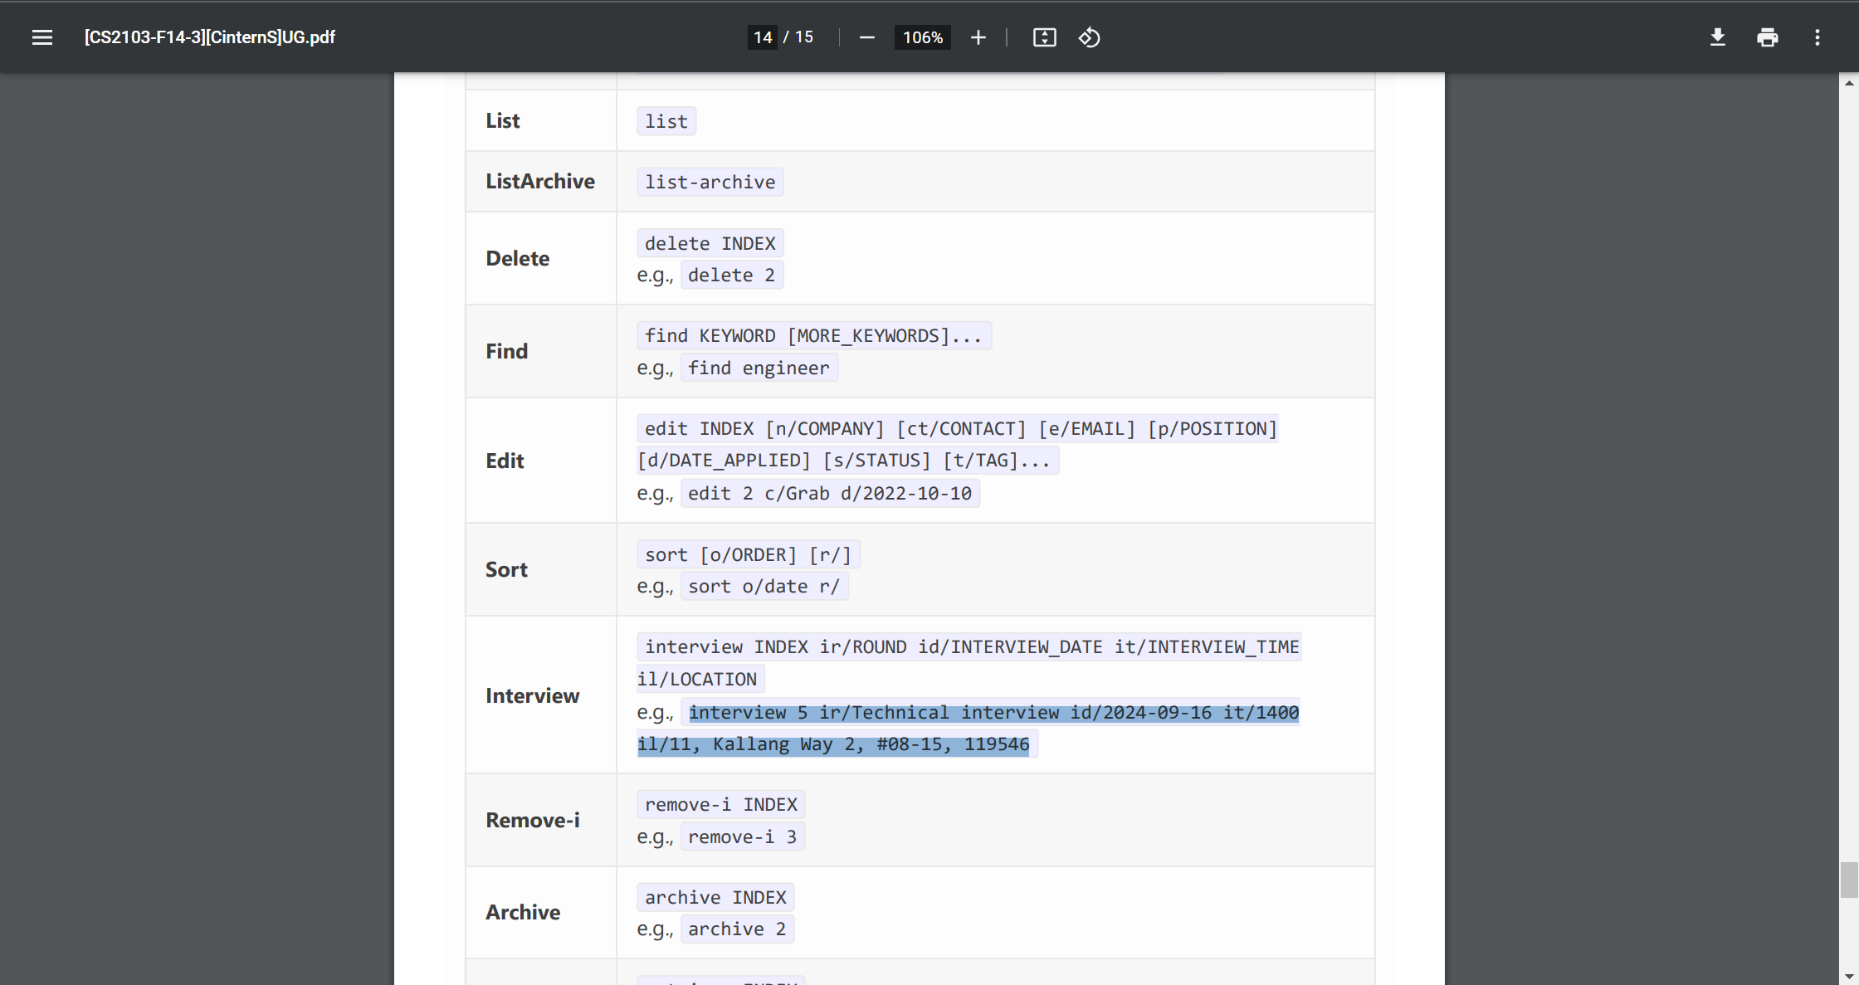Click the 'find engineer' example text
The image size is (1859, 985).
(758, 368)
